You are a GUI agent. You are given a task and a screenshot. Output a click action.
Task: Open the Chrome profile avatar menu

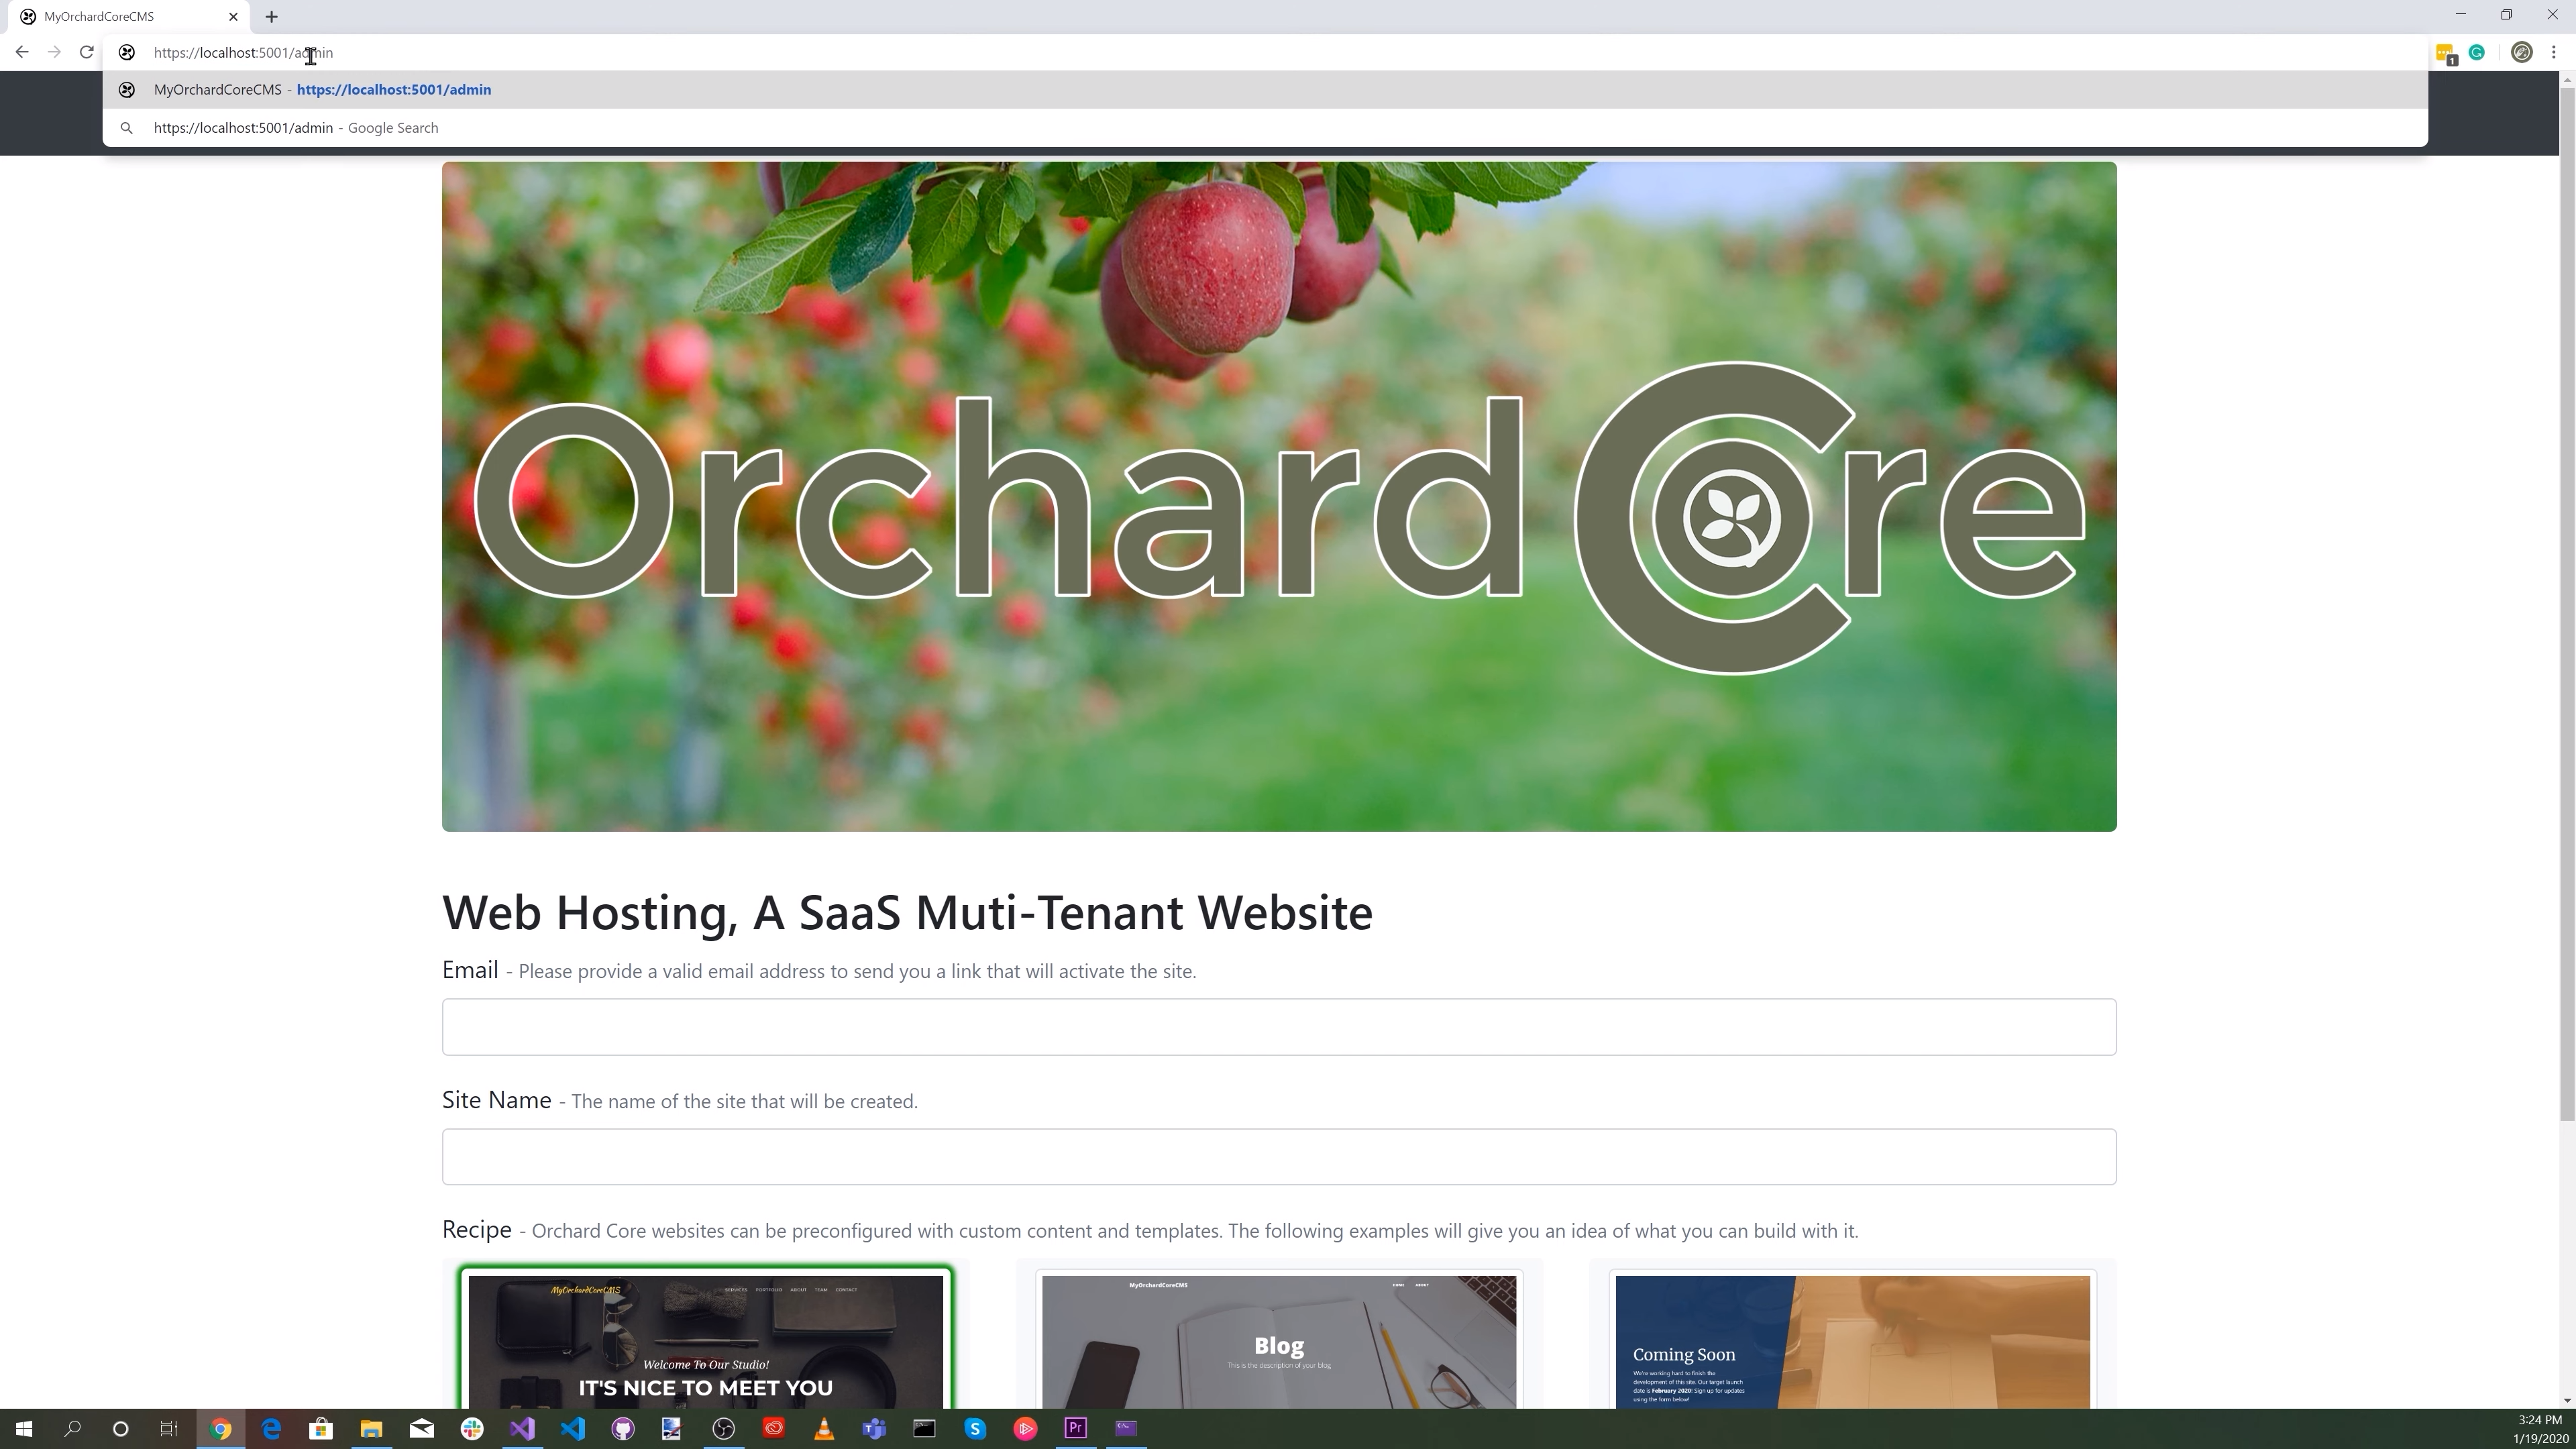point(2521,52)
